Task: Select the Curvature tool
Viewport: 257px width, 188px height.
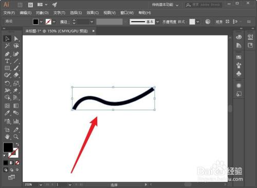Action: tap(16, 54)
